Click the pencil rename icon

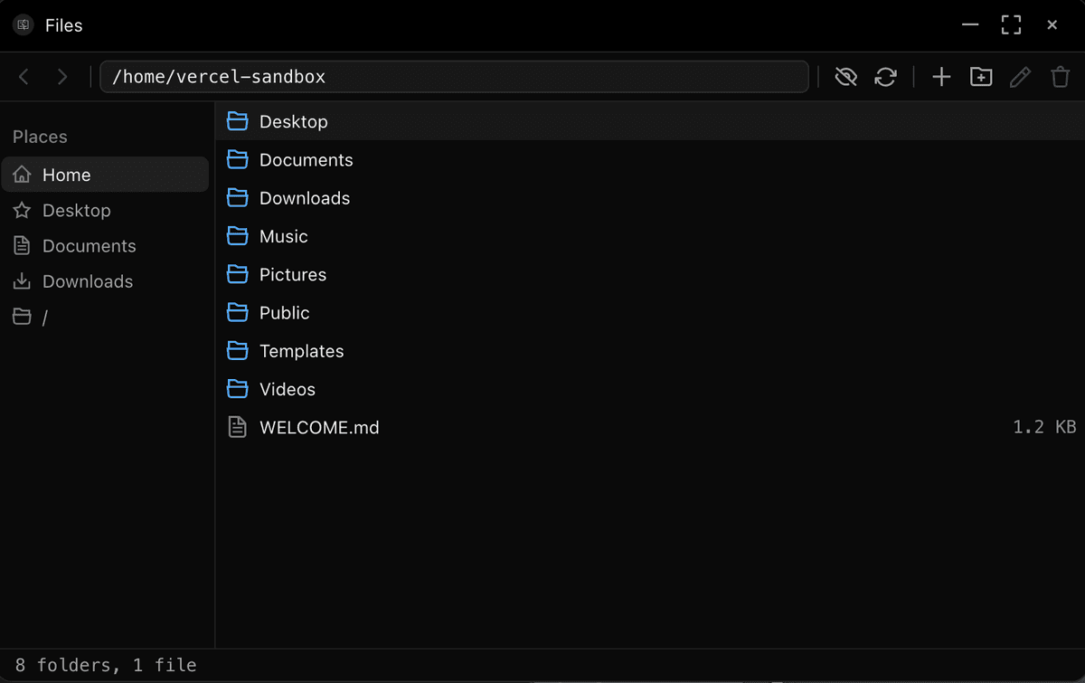pyautogui.click(x=1020, y=77)
